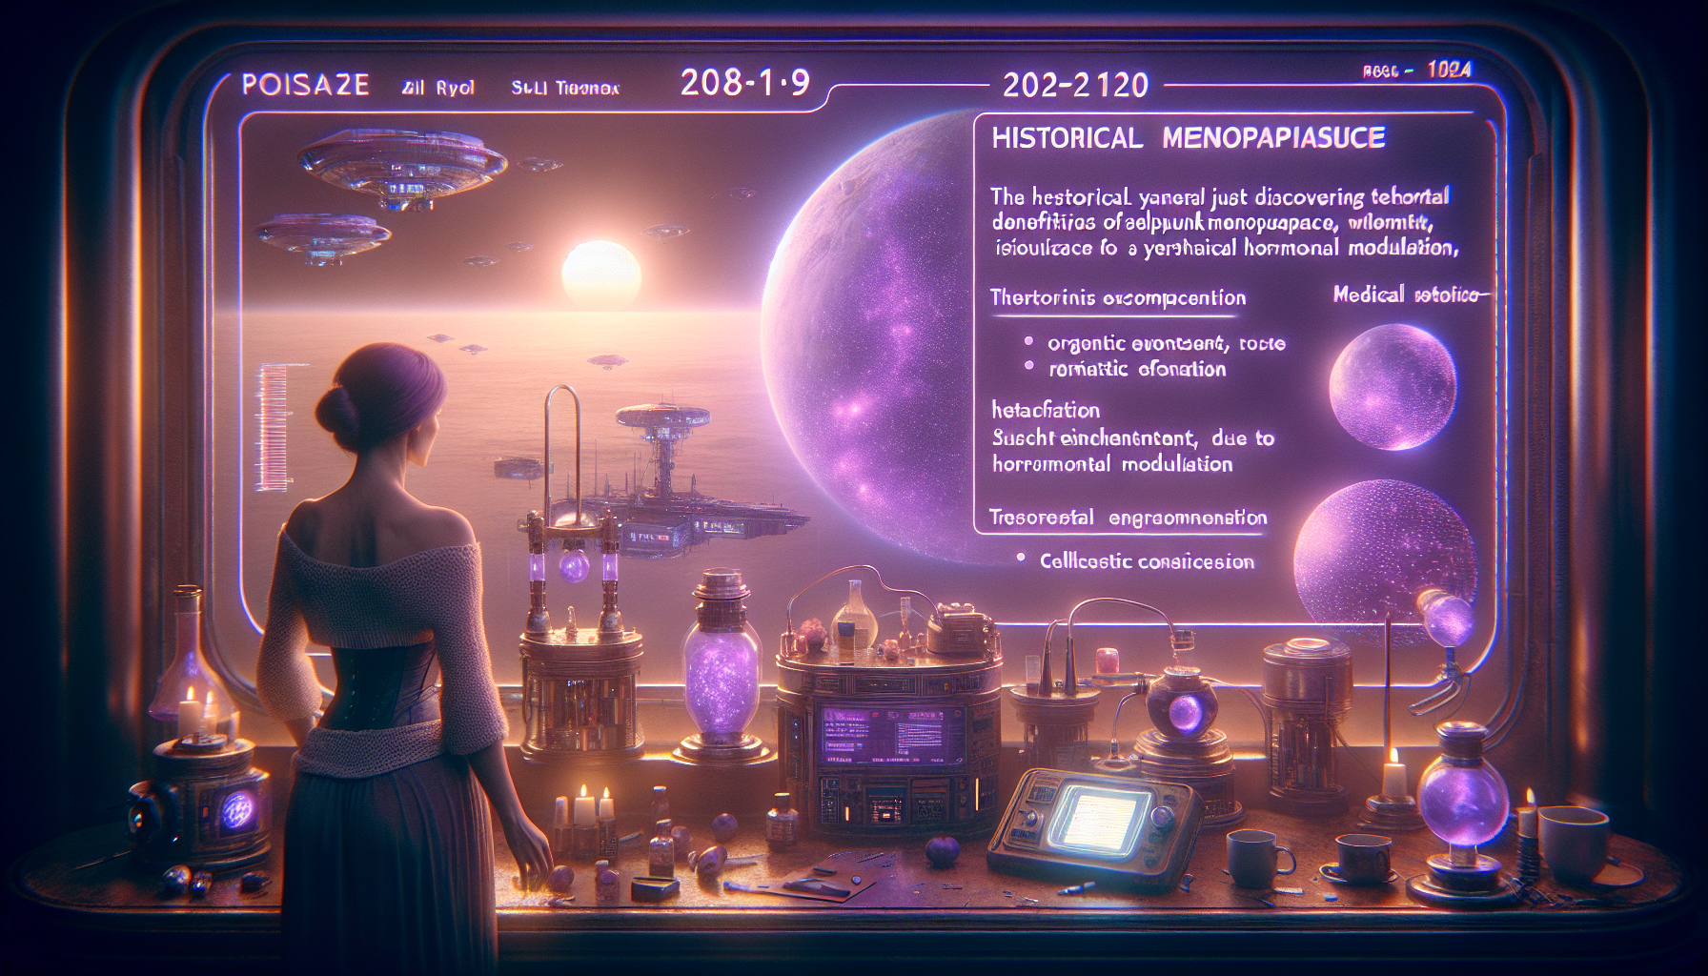Open the SLLI Tieonex tab

pyautogui.click(x=565, y=88)
